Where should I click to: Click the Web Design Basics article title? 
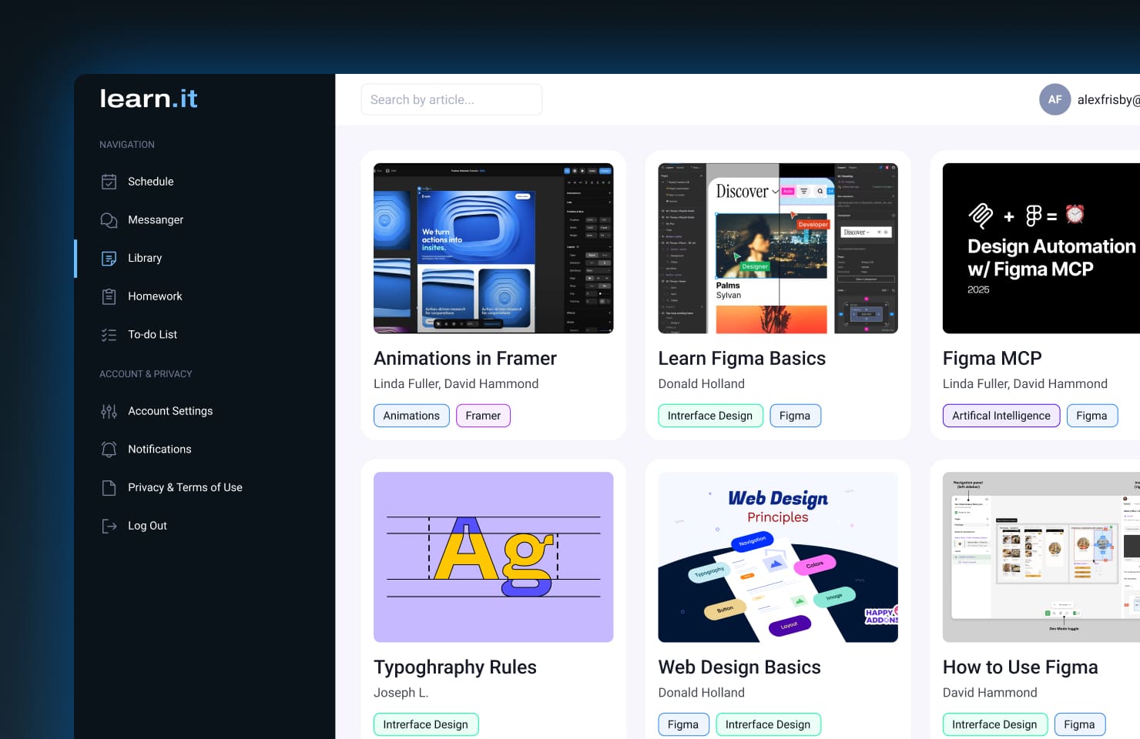[739, 667]
